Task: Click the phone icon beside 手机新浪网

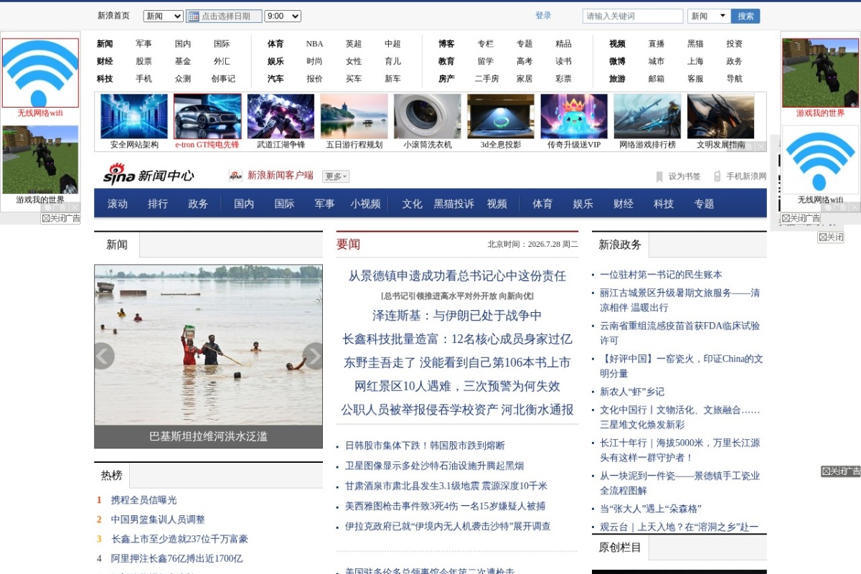Action: pyautogui.click(x=717, y=177)
